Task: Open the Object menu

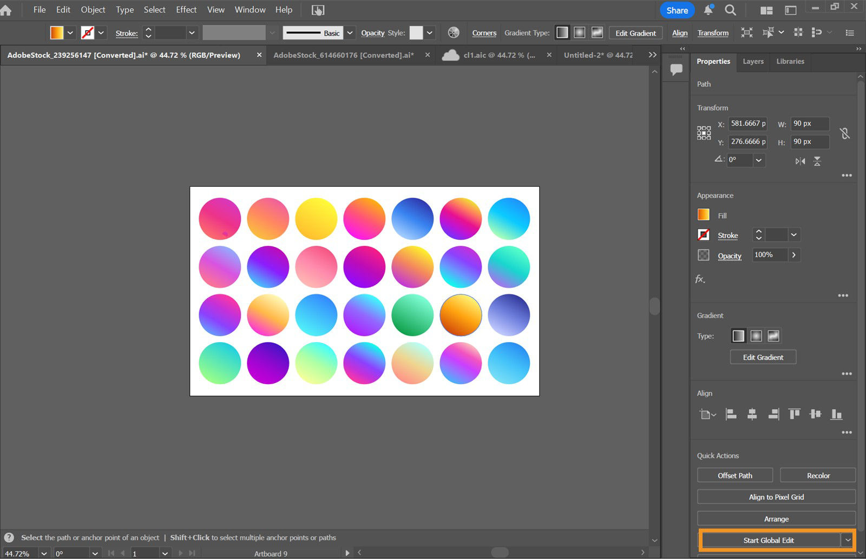Action: 93,9
